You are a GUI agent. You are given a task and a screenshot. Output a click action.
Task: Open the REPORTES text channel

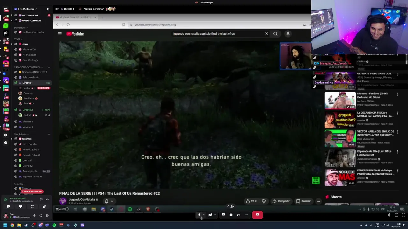click(32, 139)
